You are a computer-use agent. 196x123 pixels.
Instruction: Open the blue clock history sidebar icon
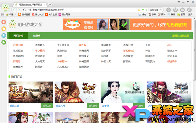tap(4, 35)
